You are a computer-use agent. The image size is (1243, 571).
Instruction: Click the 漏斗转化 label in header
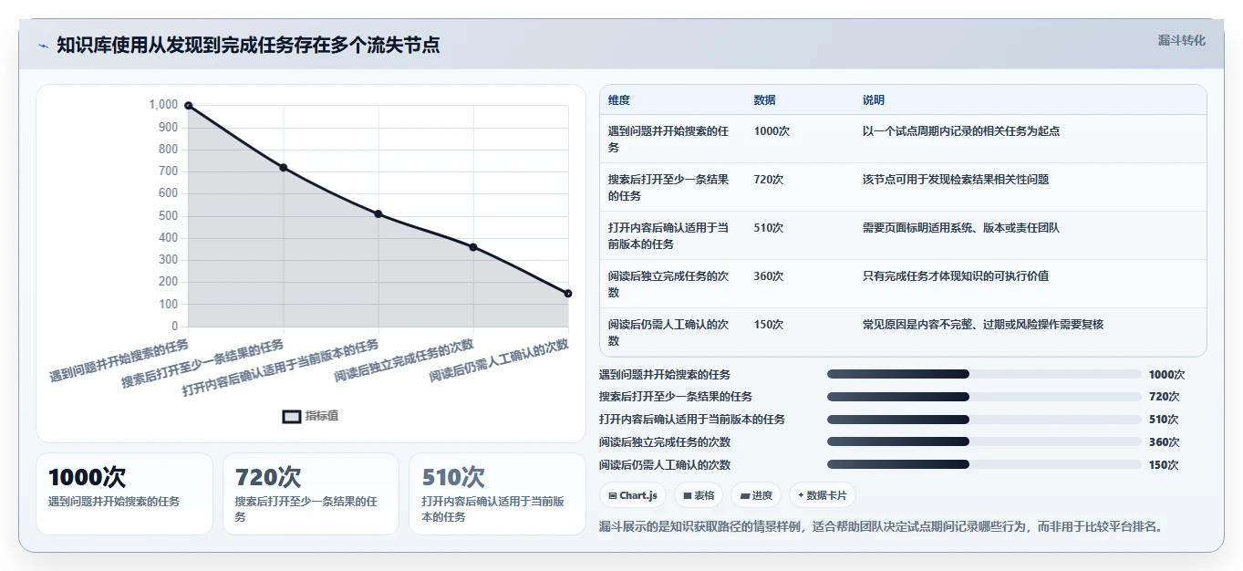[x=1182, y=40]
